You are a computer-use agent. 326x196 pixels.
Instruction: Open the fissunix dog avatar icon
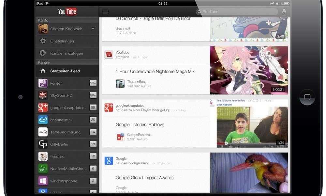[x=43, y=156]
